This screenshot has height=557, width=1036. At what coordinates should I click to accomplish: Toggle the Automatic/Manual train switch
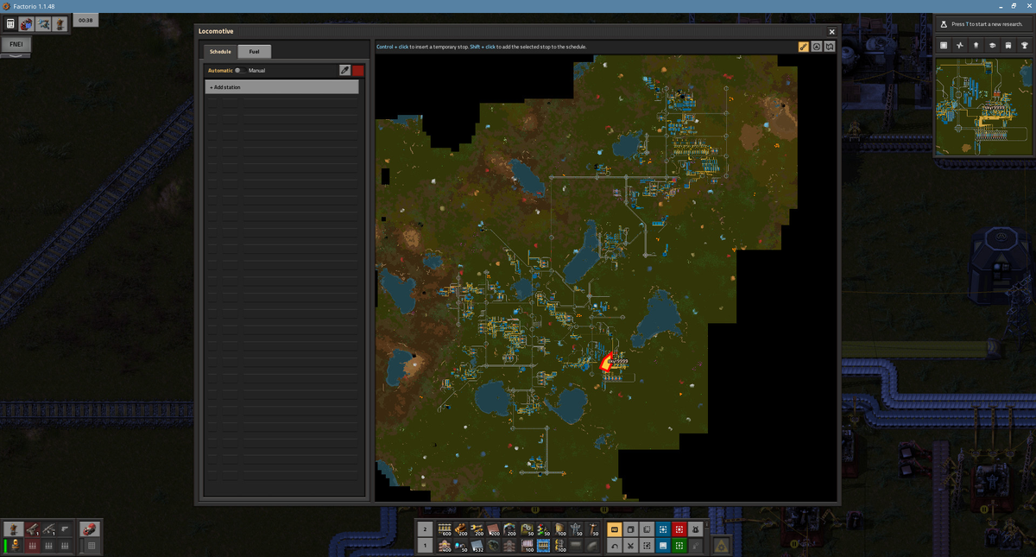(241, 71)
